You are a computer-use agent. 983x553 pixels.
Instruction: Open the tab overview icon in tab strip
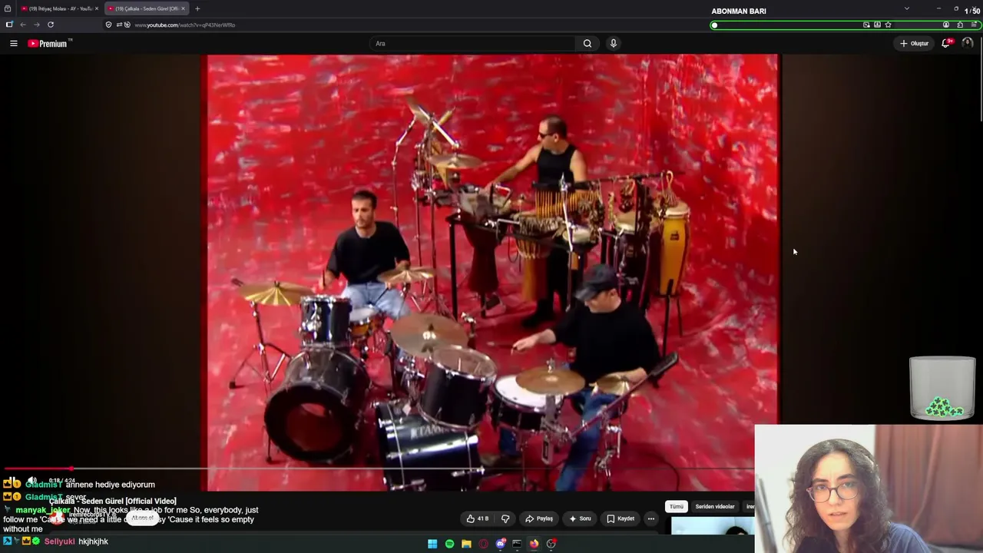8,8
